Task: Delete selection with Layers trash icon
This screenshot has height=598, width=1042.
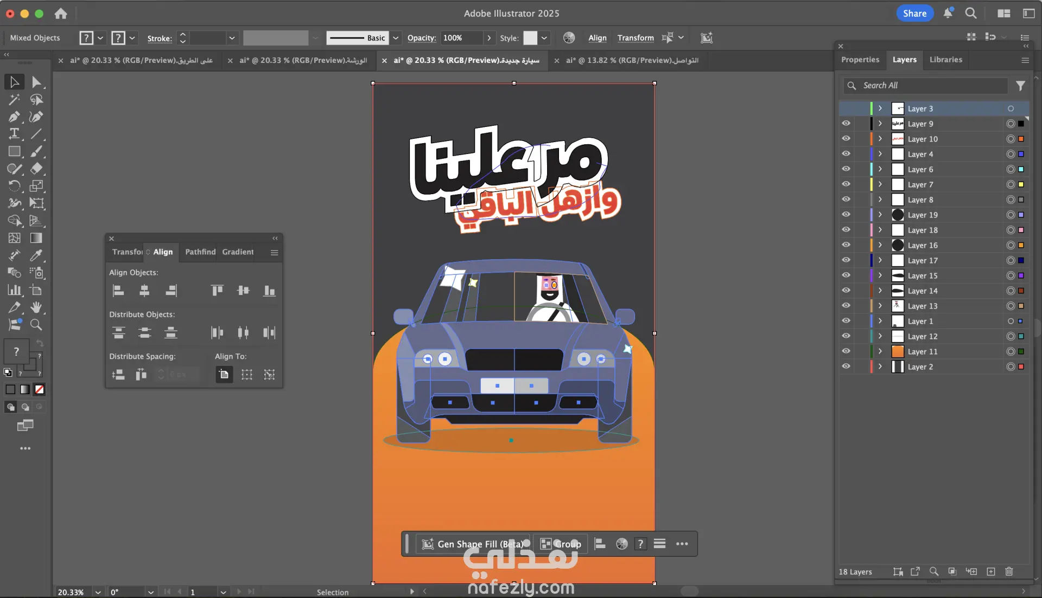Action: (1009, 571)
